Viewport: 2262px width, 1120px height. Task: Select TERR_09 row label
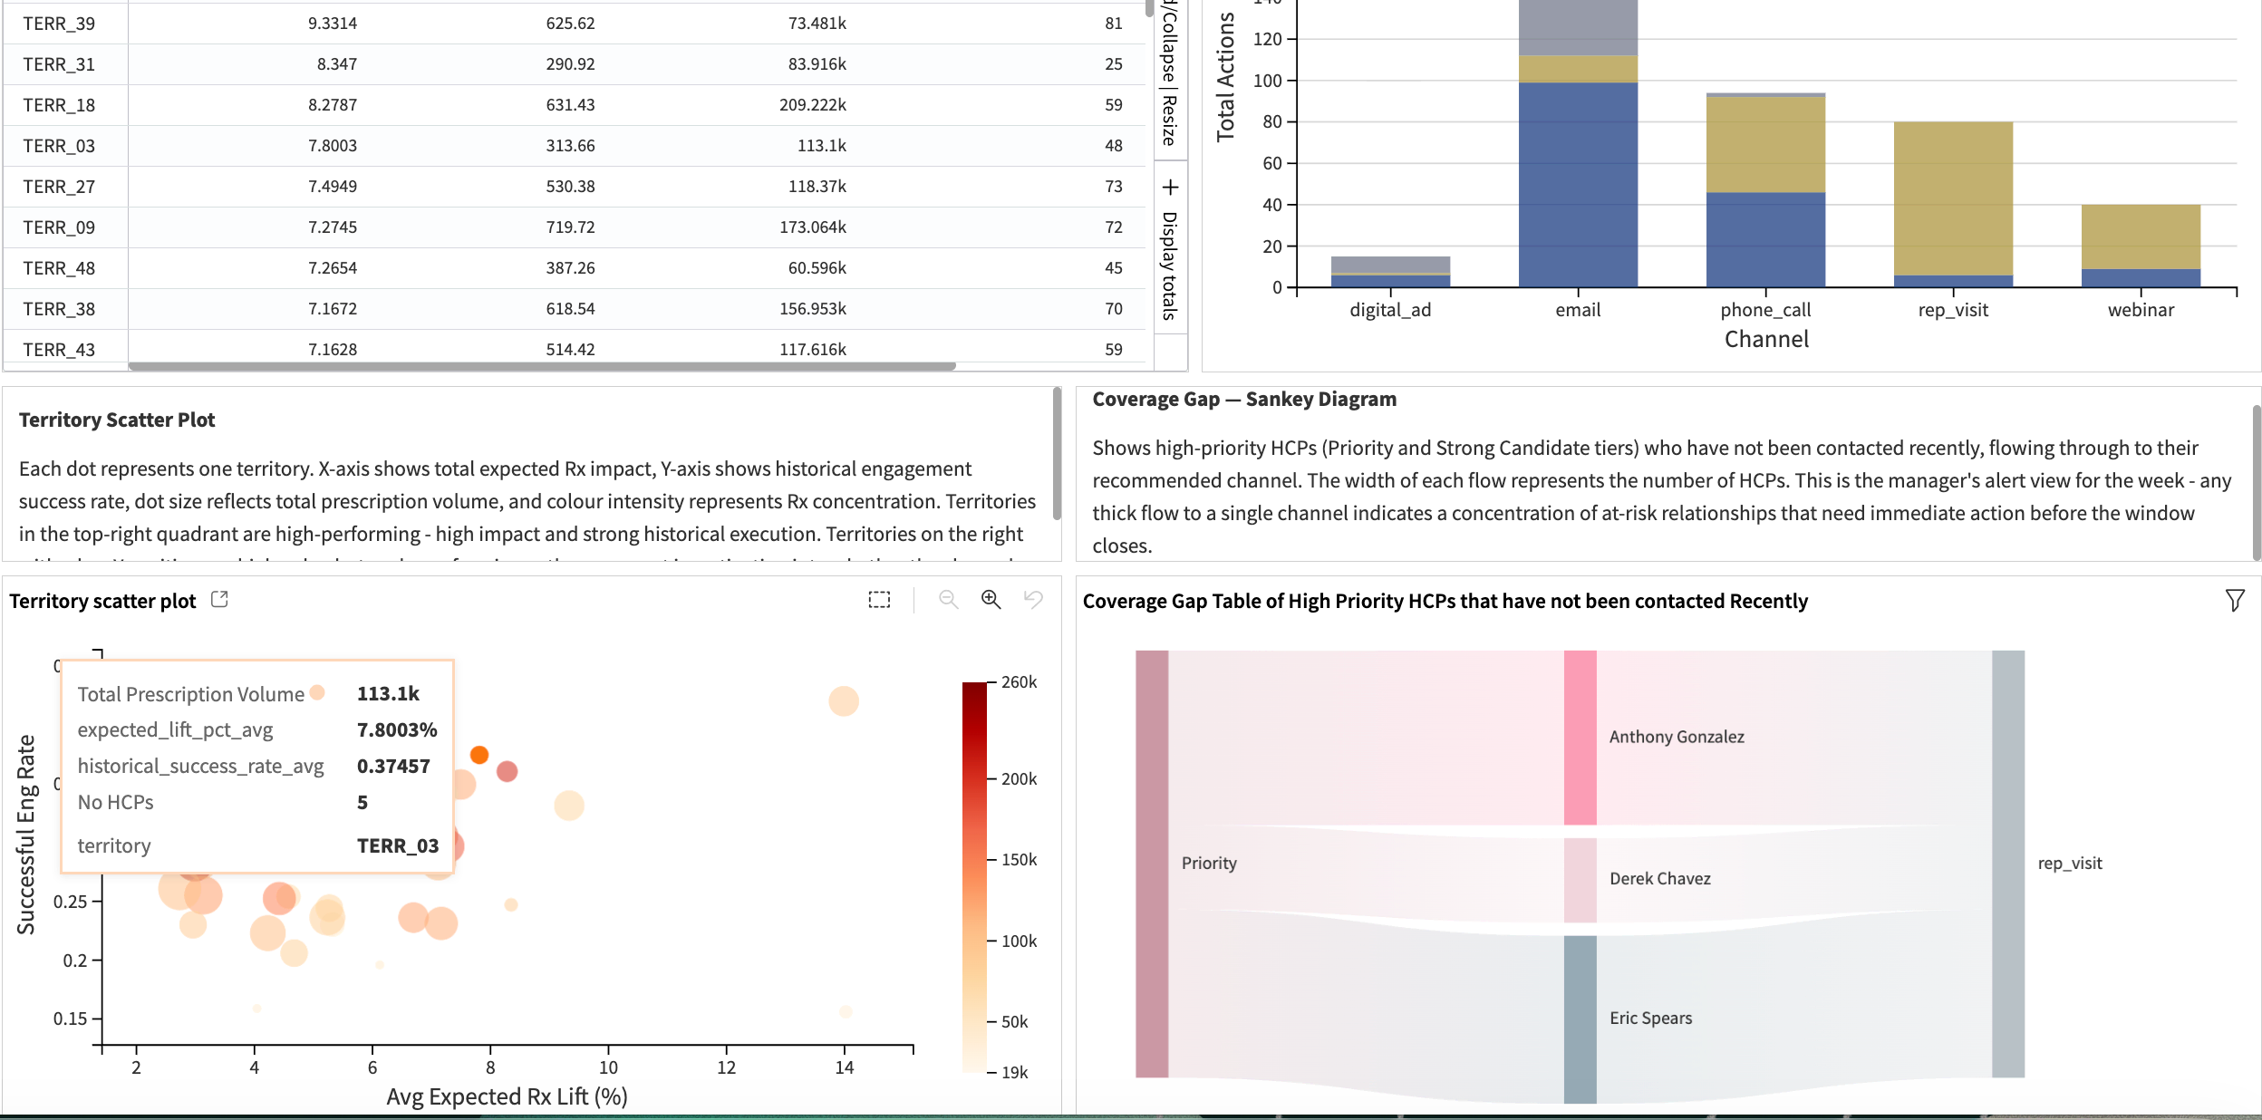pos(59,227)
